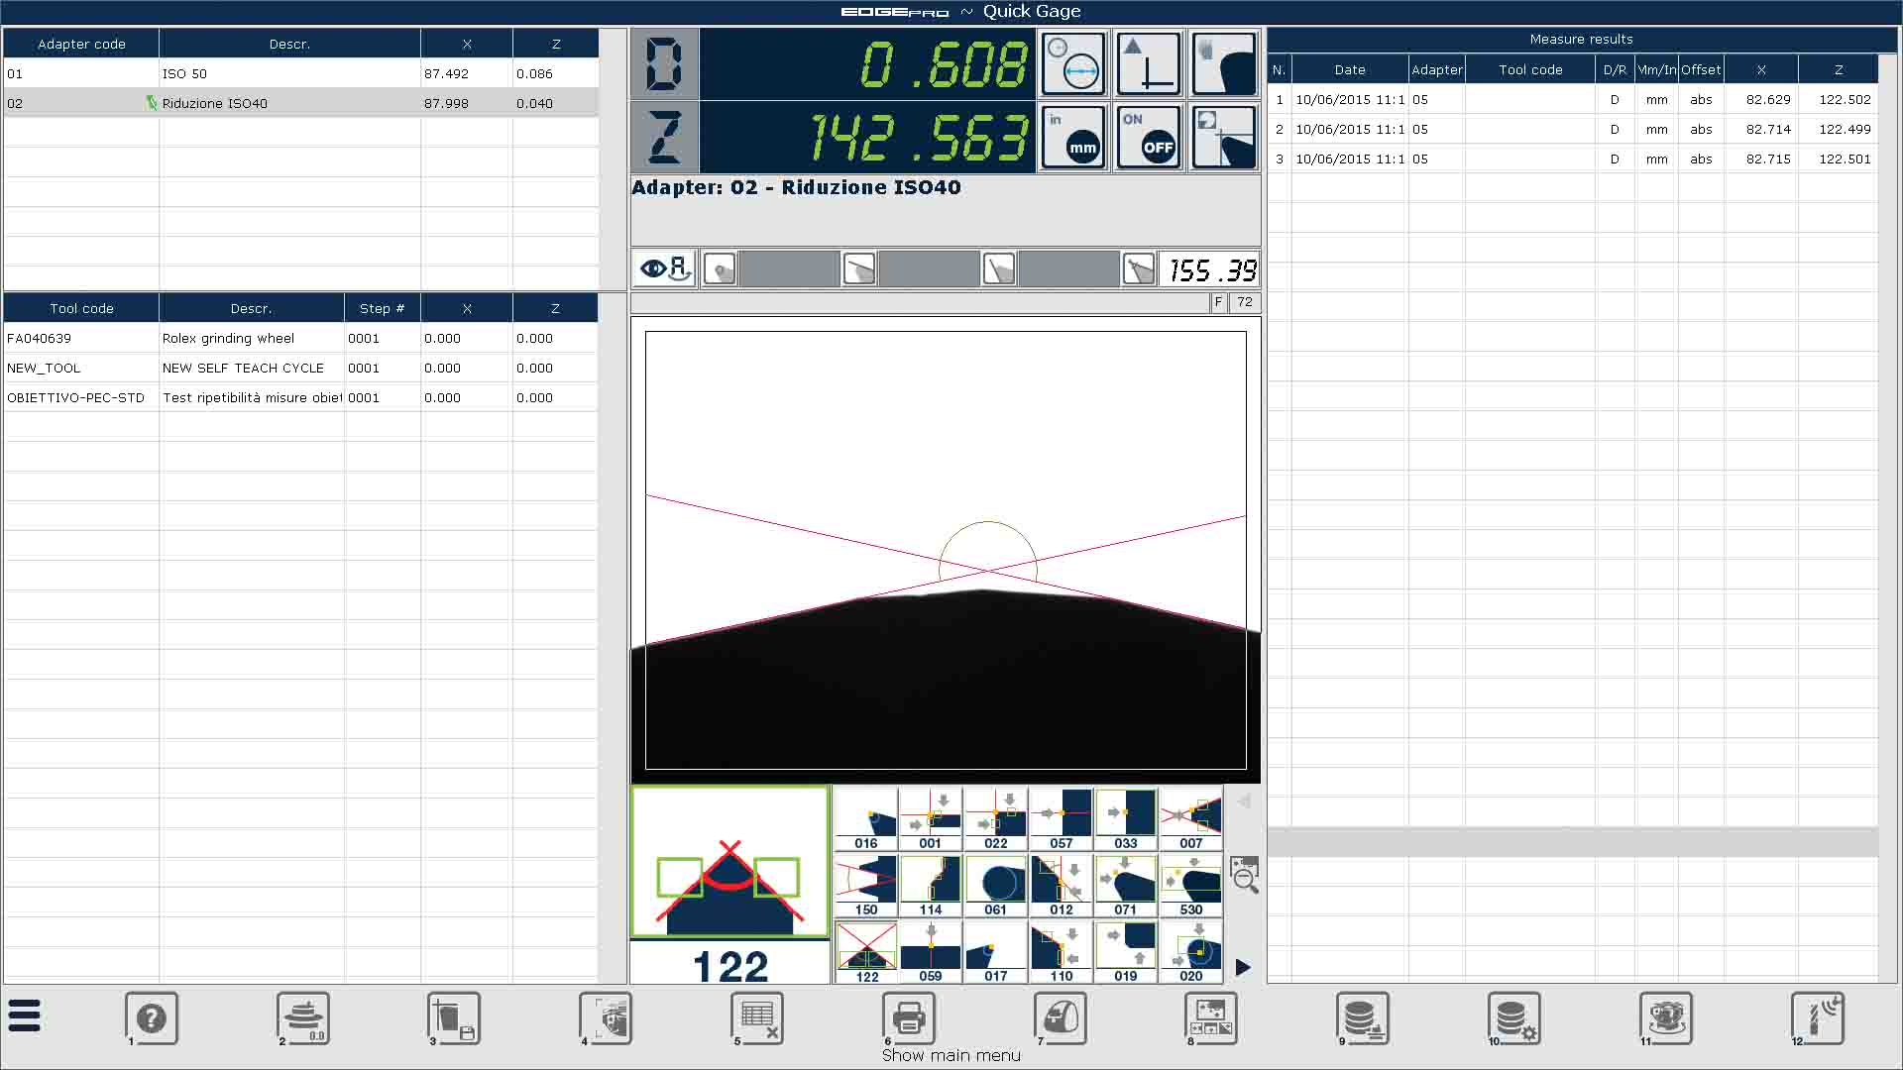The height and width of the screenshot is (1070, 1903).
Task: Show previous page of measuring functions
Action: (x=1243, y=801)
